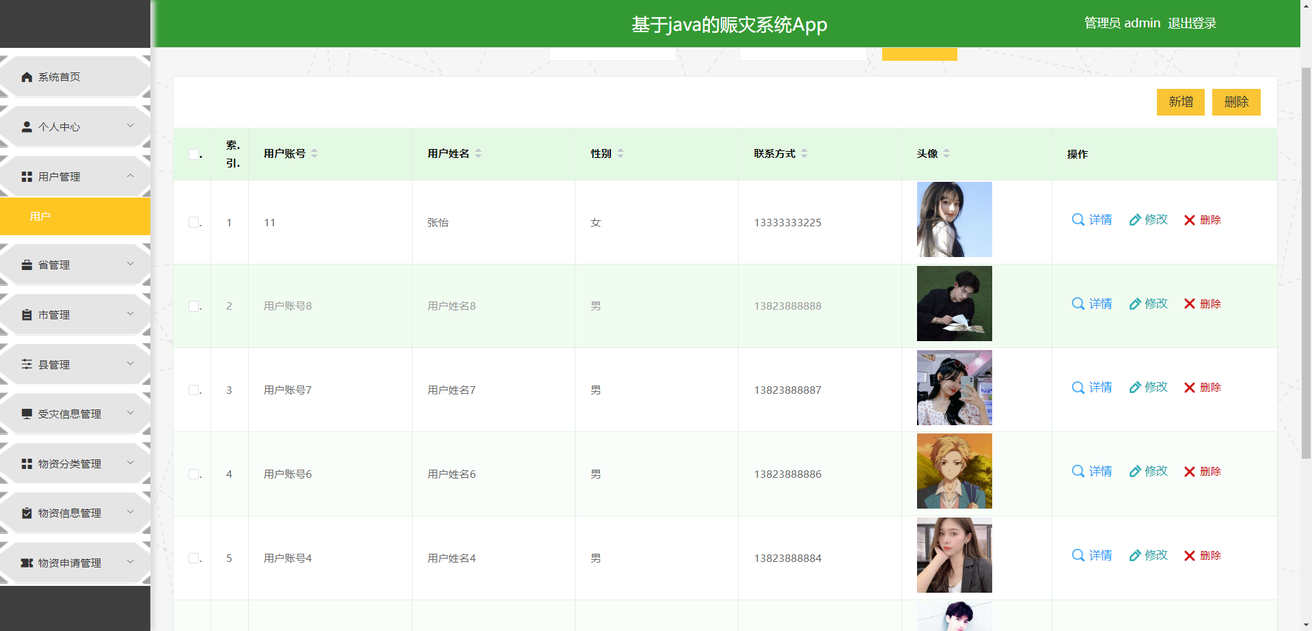Open avatar thumbnail of 用户姓名8

[955, 304]
